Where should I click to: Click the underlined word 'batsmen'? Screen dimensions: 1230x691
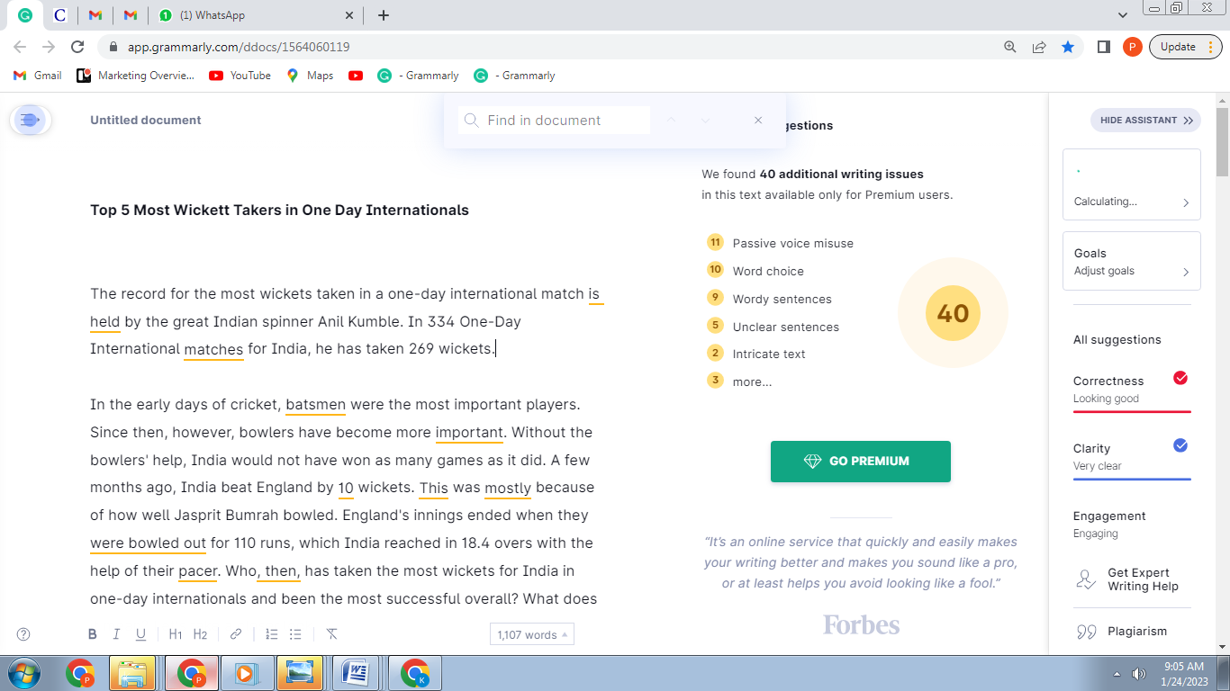(x=316, y=405)
